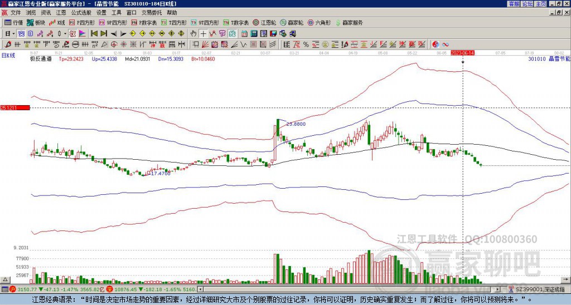The height and width of the screenshot is (305, 571).
Task: Select the Gann fan lines tool
Action: (205, 45)
